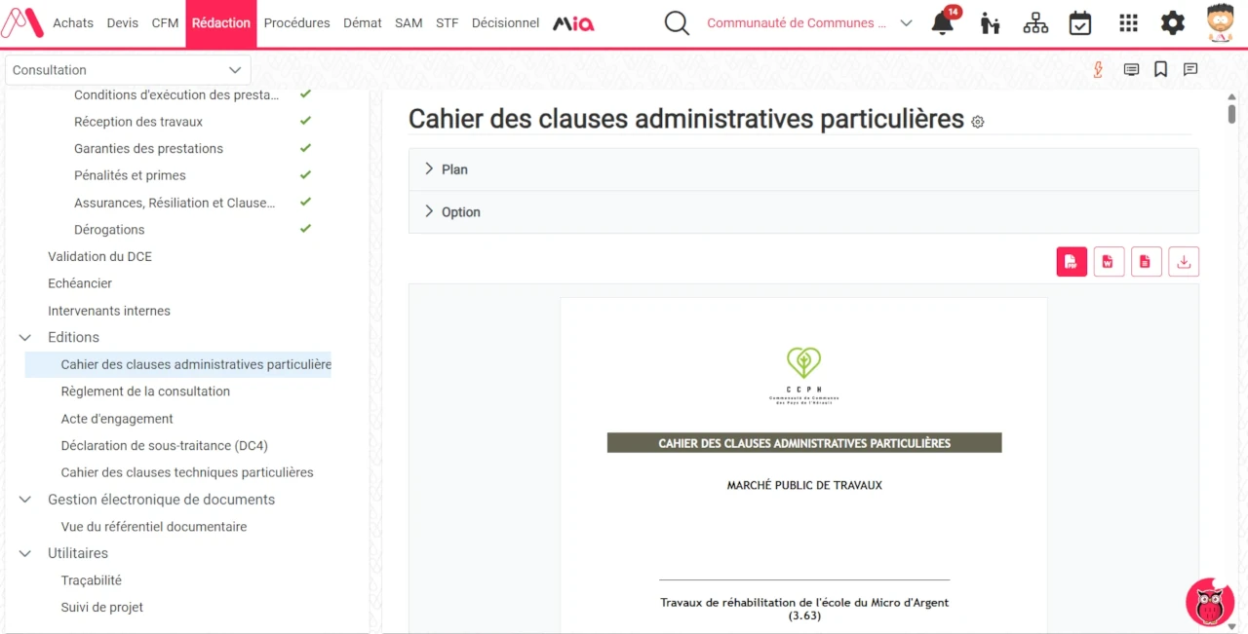
Task: Open the MIA assistant logo
Action: 573,23
